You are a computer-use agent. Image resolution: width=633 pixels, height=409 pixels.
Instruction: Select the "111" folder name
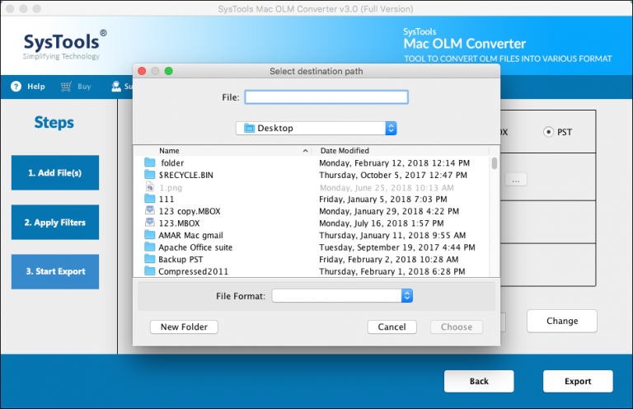point(166,199)
